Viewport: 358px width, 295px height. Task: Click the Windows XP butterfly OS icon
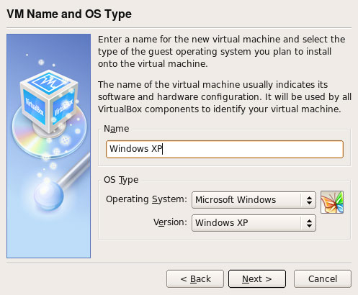[332, 202]
